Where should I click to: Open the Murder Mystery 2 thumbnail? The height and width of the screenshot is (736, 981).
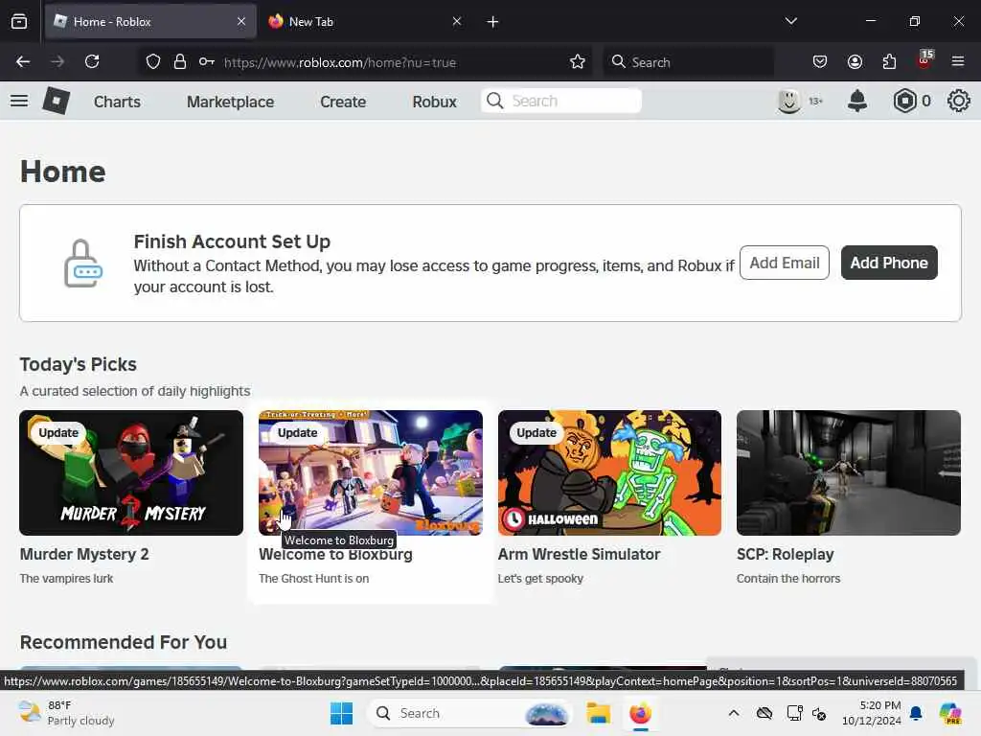coord(131,472)
